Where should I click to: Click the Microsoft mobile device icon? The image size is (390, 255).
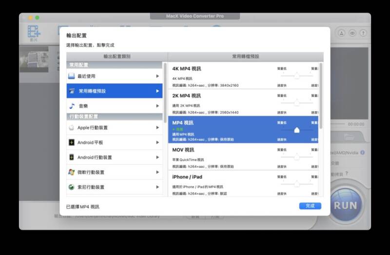71,172
